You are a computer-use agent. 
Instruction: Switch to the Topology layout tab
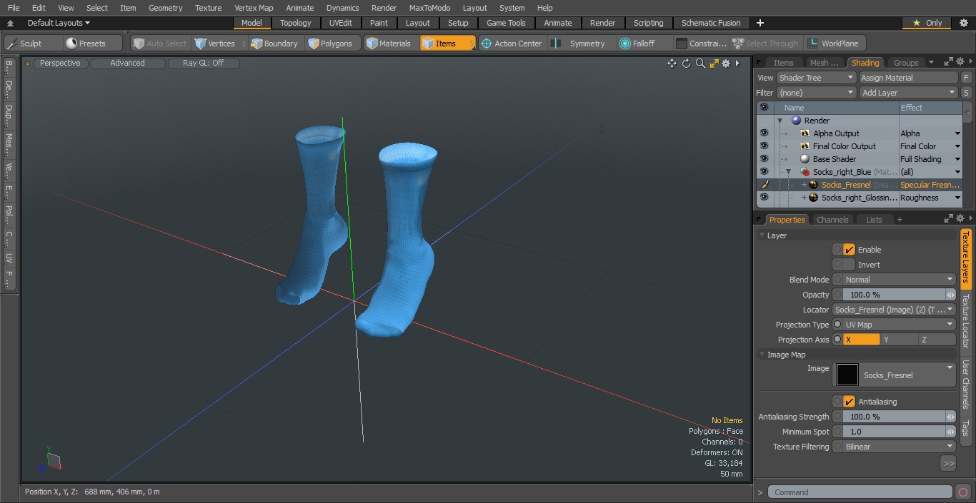(x=296, y=23)
